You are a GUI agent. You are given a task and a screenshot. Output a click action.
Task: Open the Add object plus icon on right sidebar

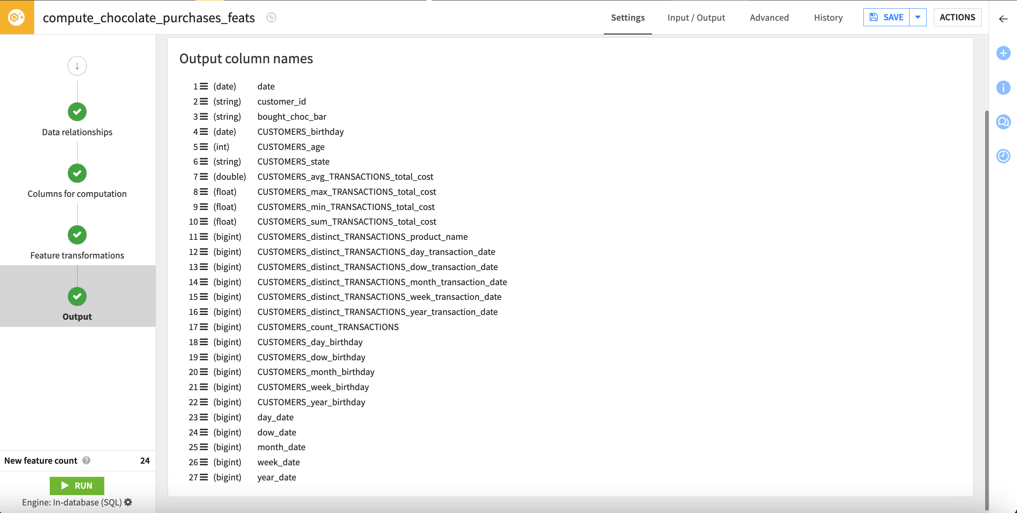[1003, 53]
